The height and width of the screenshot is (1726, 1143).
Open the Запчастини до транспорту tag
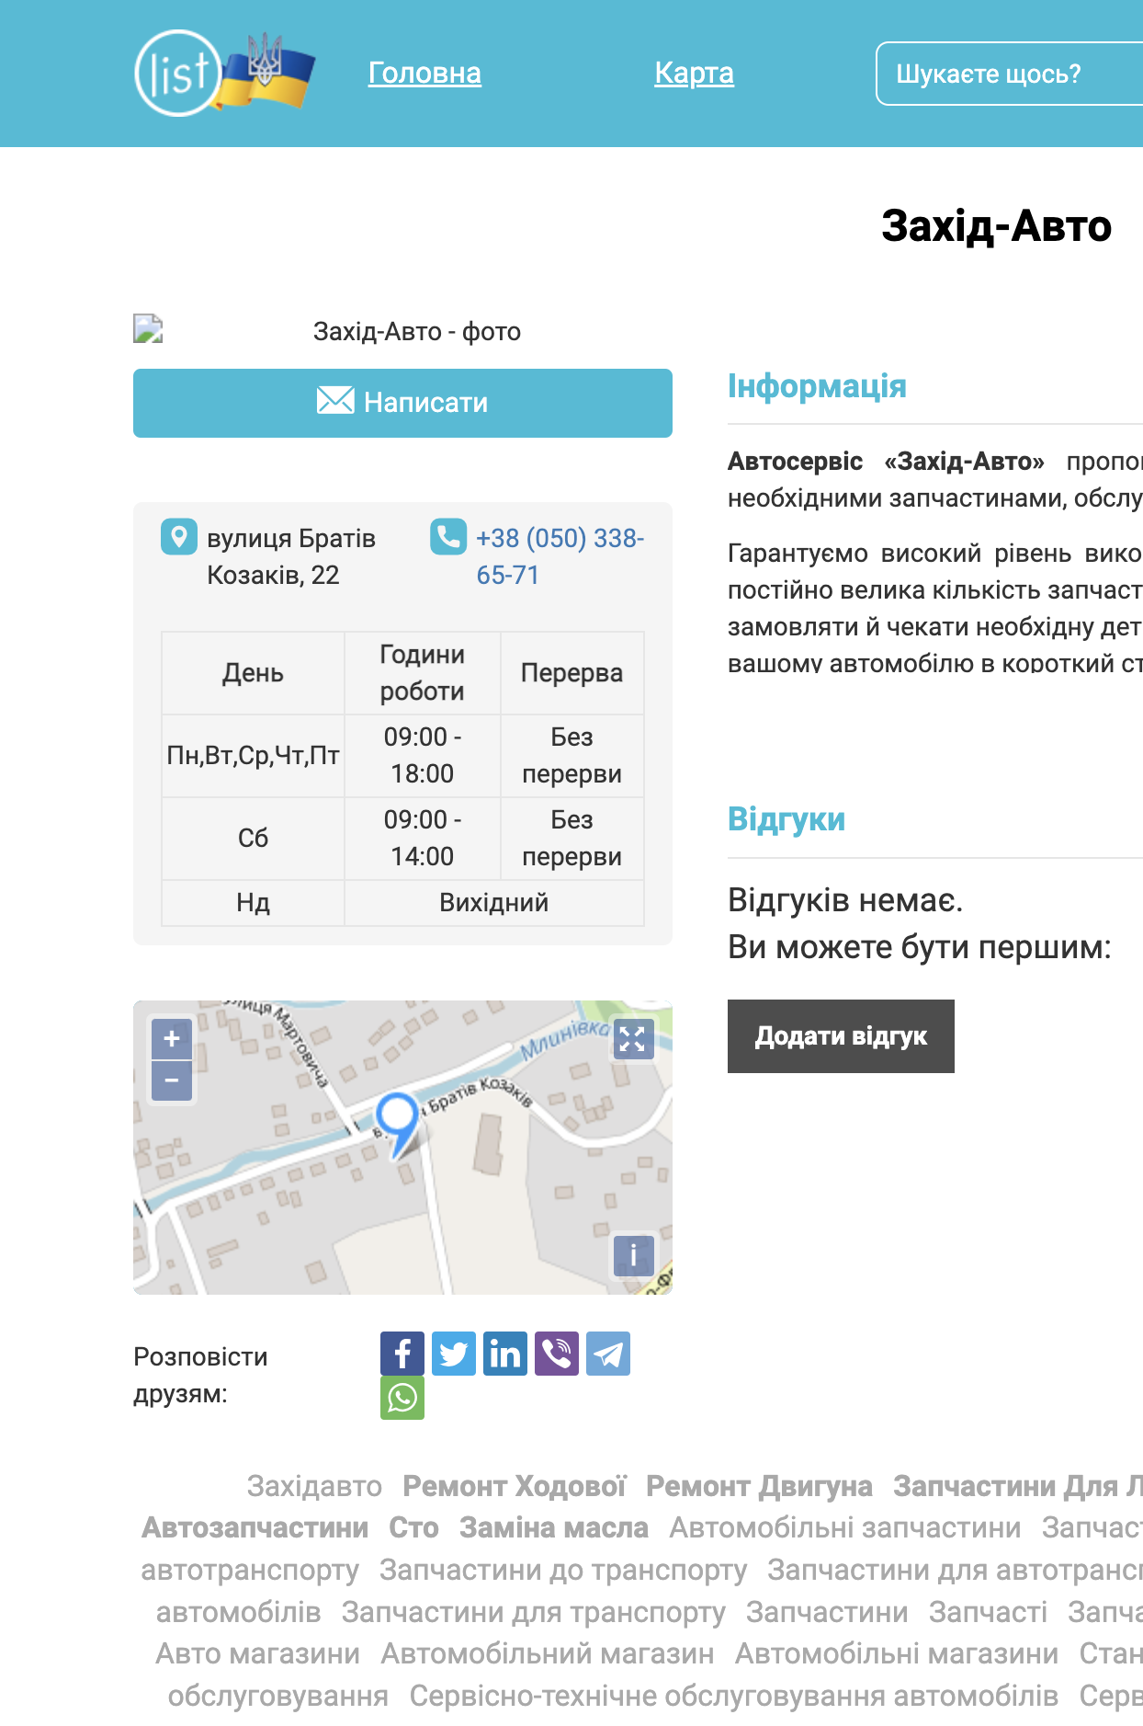click(x=563, y=1570)
